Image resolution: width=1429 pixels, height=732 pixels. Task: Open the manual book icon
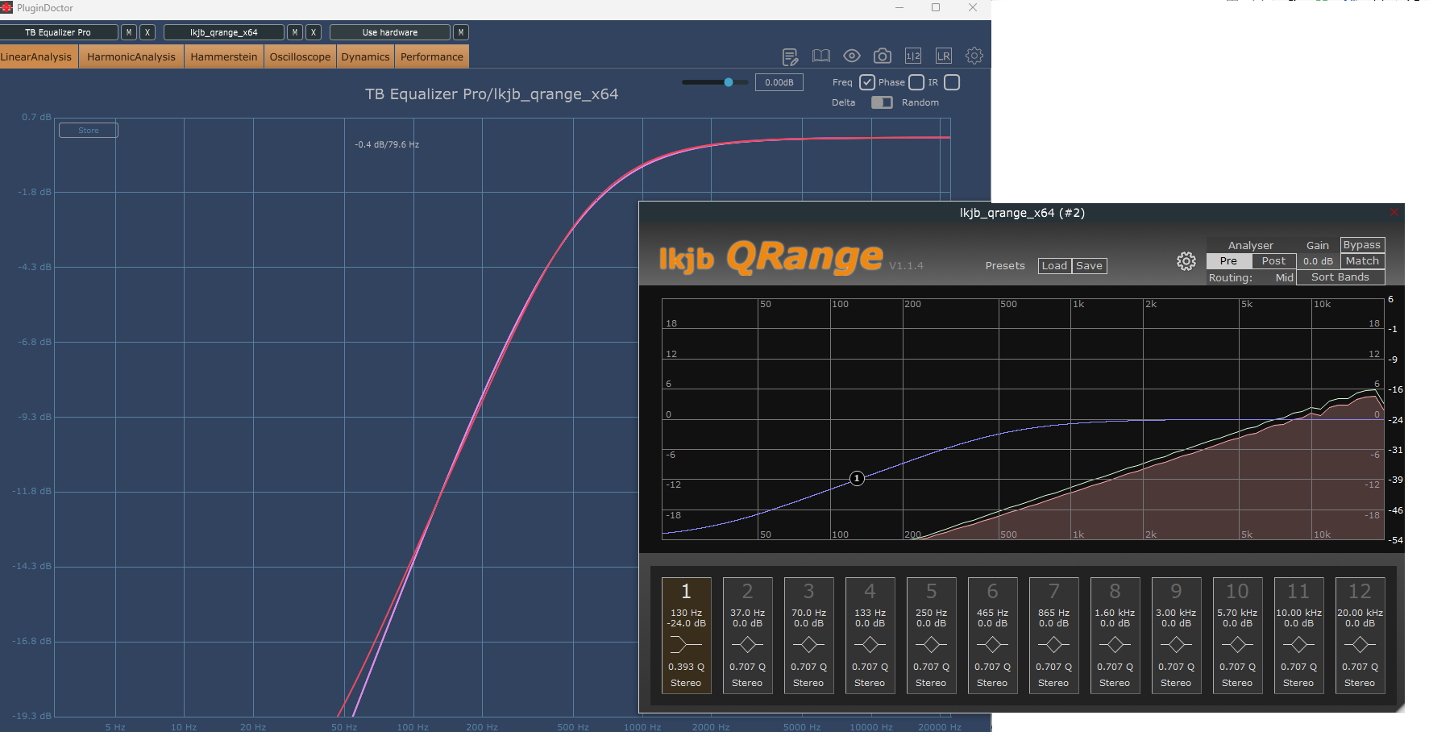[x=820, y=56]
